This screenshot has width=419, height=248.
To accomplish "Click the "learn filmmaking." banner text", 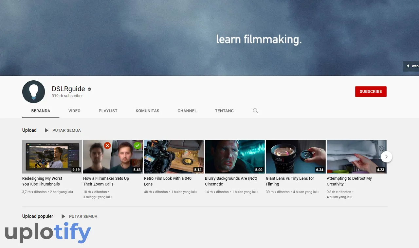I will 259,40.
